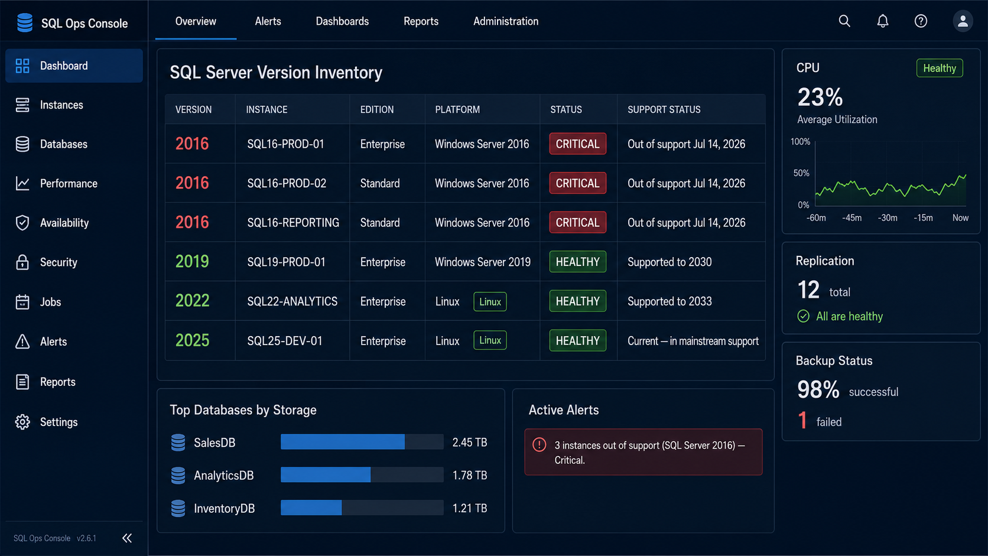Open the Reports top tab
The width and height of the screenshot is (988, 556).
tap(421, 21)
